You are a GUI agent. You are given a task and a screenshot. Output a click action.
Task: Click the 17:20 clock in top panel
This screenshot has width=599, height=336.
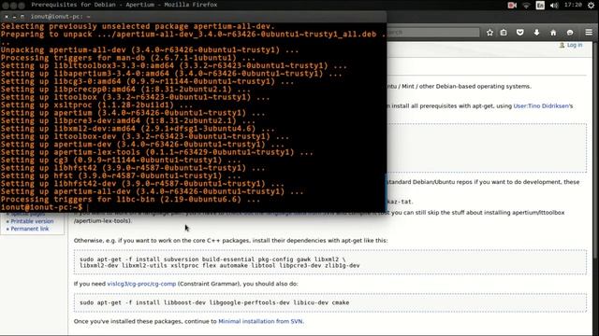[573, 5]
